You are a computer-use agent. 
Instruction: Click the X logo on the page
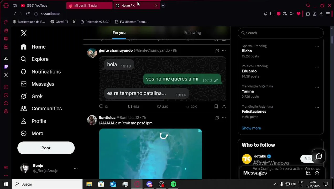point(24,33)
